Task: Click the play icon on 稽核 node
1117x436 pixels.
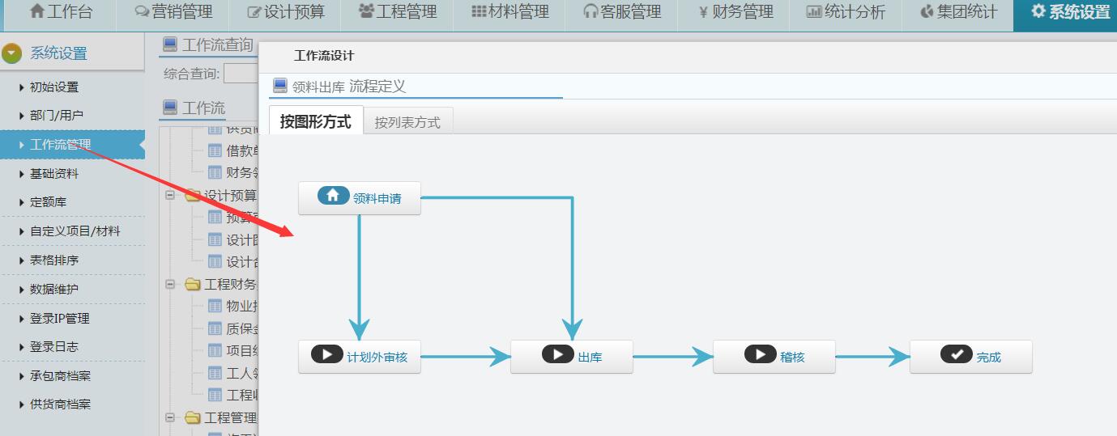Action: click(760, 354)
